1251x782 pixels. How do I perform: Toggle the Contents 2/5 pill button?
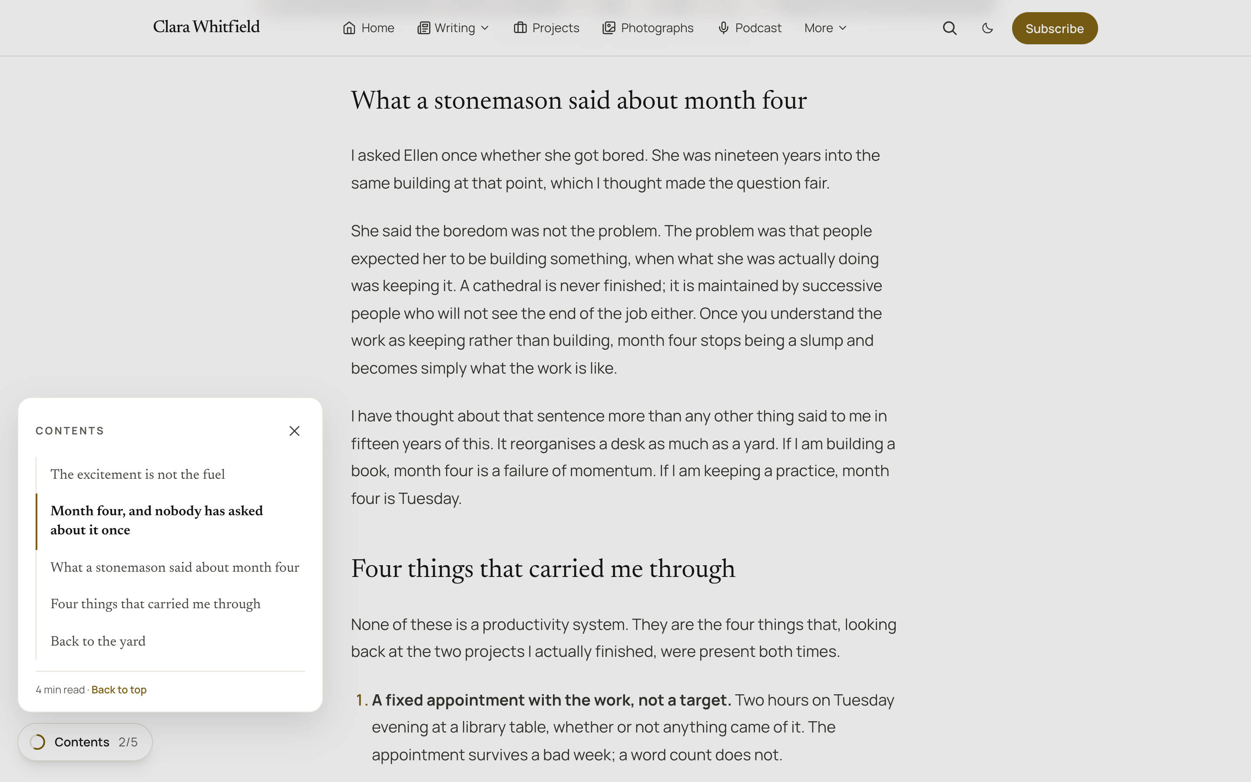85,742
